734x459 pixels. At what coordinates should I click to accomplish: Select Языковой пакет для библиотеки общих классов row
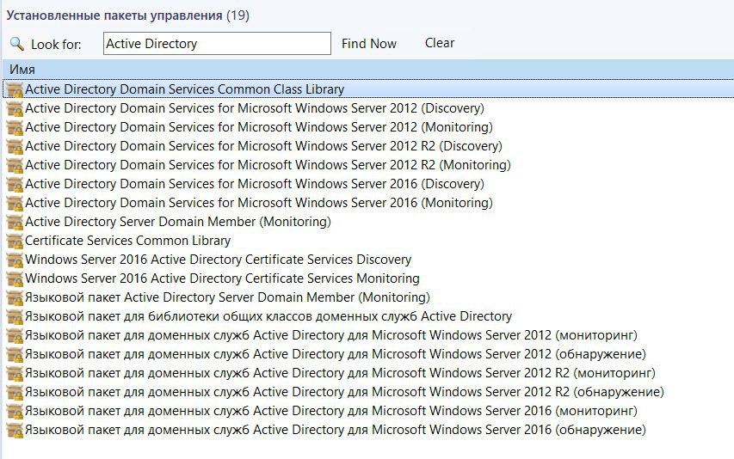(368, 316)
